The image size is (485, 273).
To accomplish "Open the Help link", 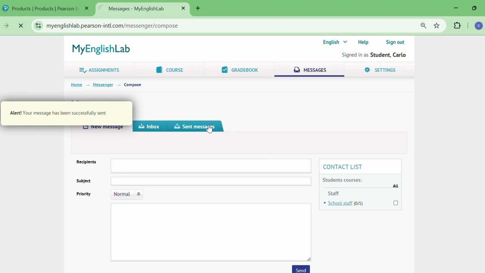I will pyautogui.click(x=363, y=42).
